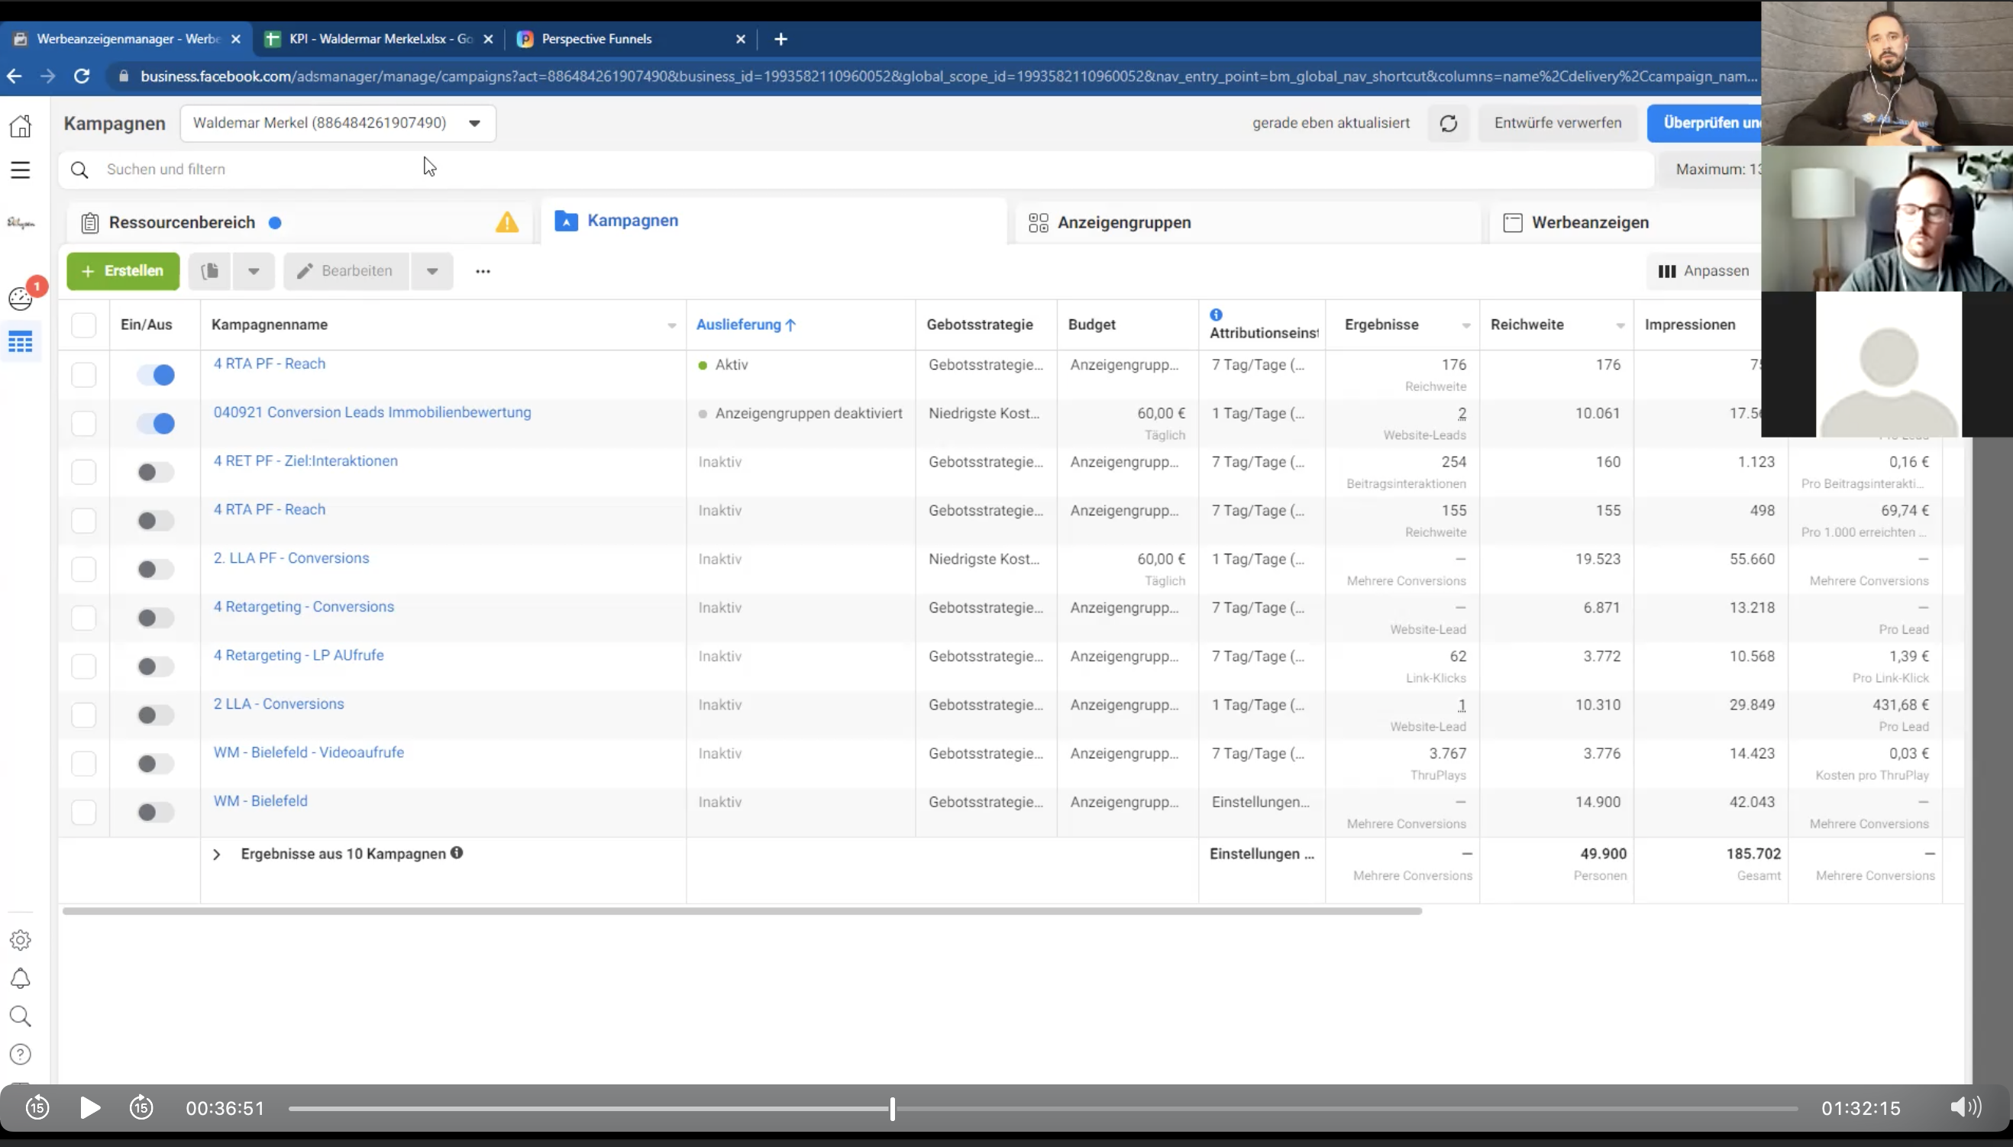Screen dimensions: 2013x1147
Task: Open the settings gear in left sidebar
Action: [21, 940]
